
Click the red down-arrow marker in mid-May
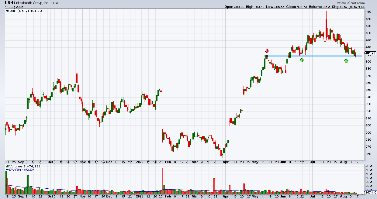(x=267, y=51)
